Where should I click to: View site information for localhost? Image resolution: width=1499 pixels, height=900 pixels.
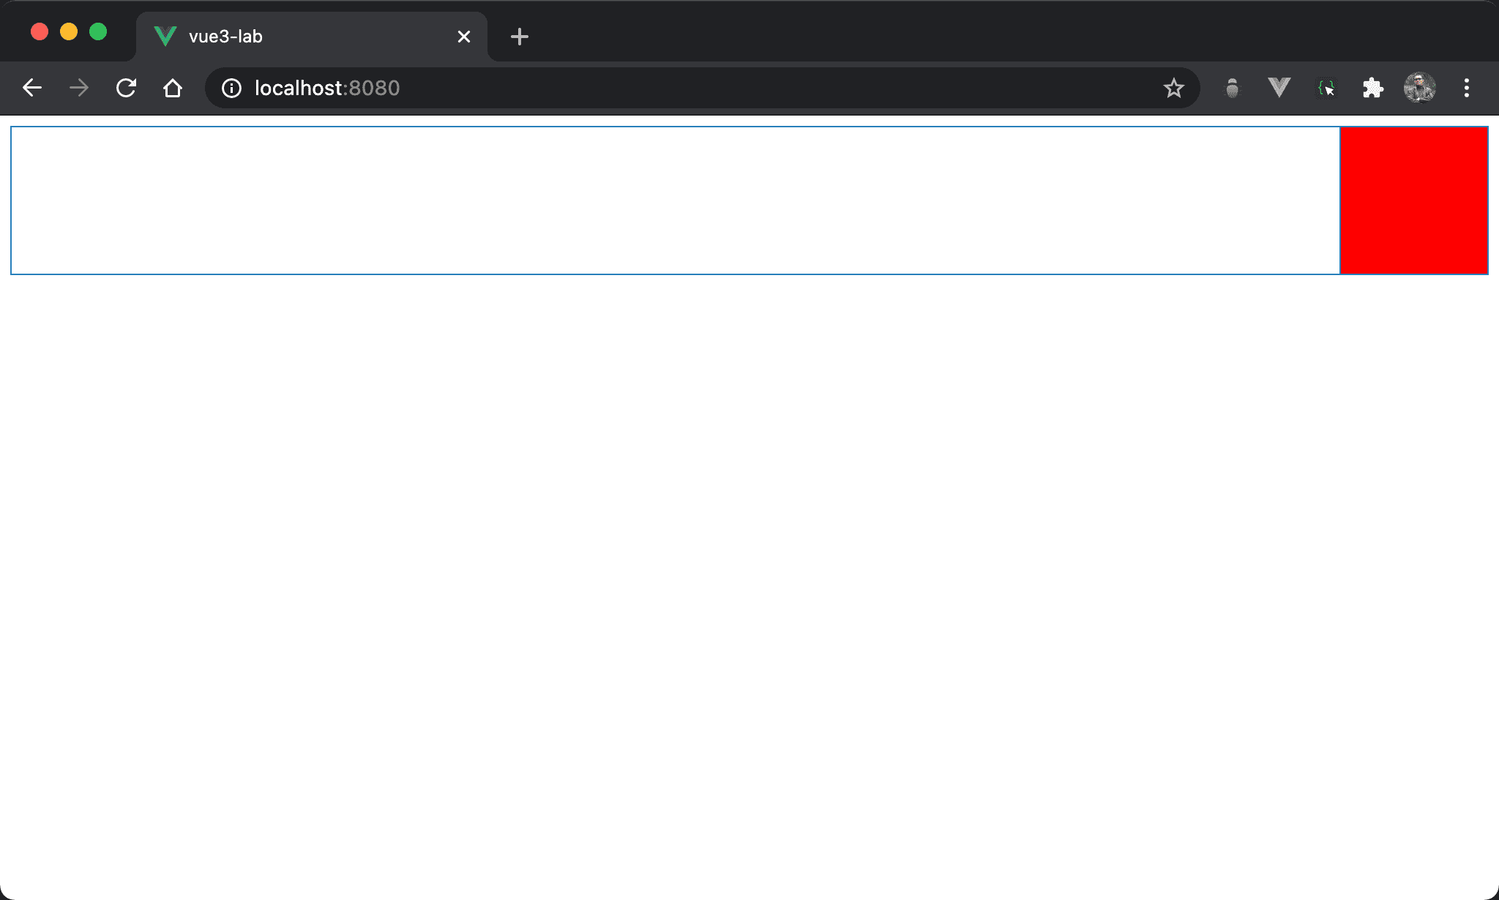(231, 89)
